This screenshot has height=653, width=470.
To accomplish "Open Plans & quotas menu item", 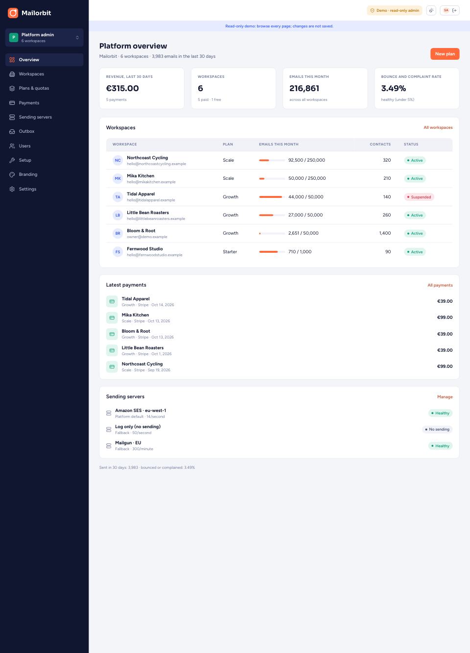I will pyautogui.click(x=44, y=88).
